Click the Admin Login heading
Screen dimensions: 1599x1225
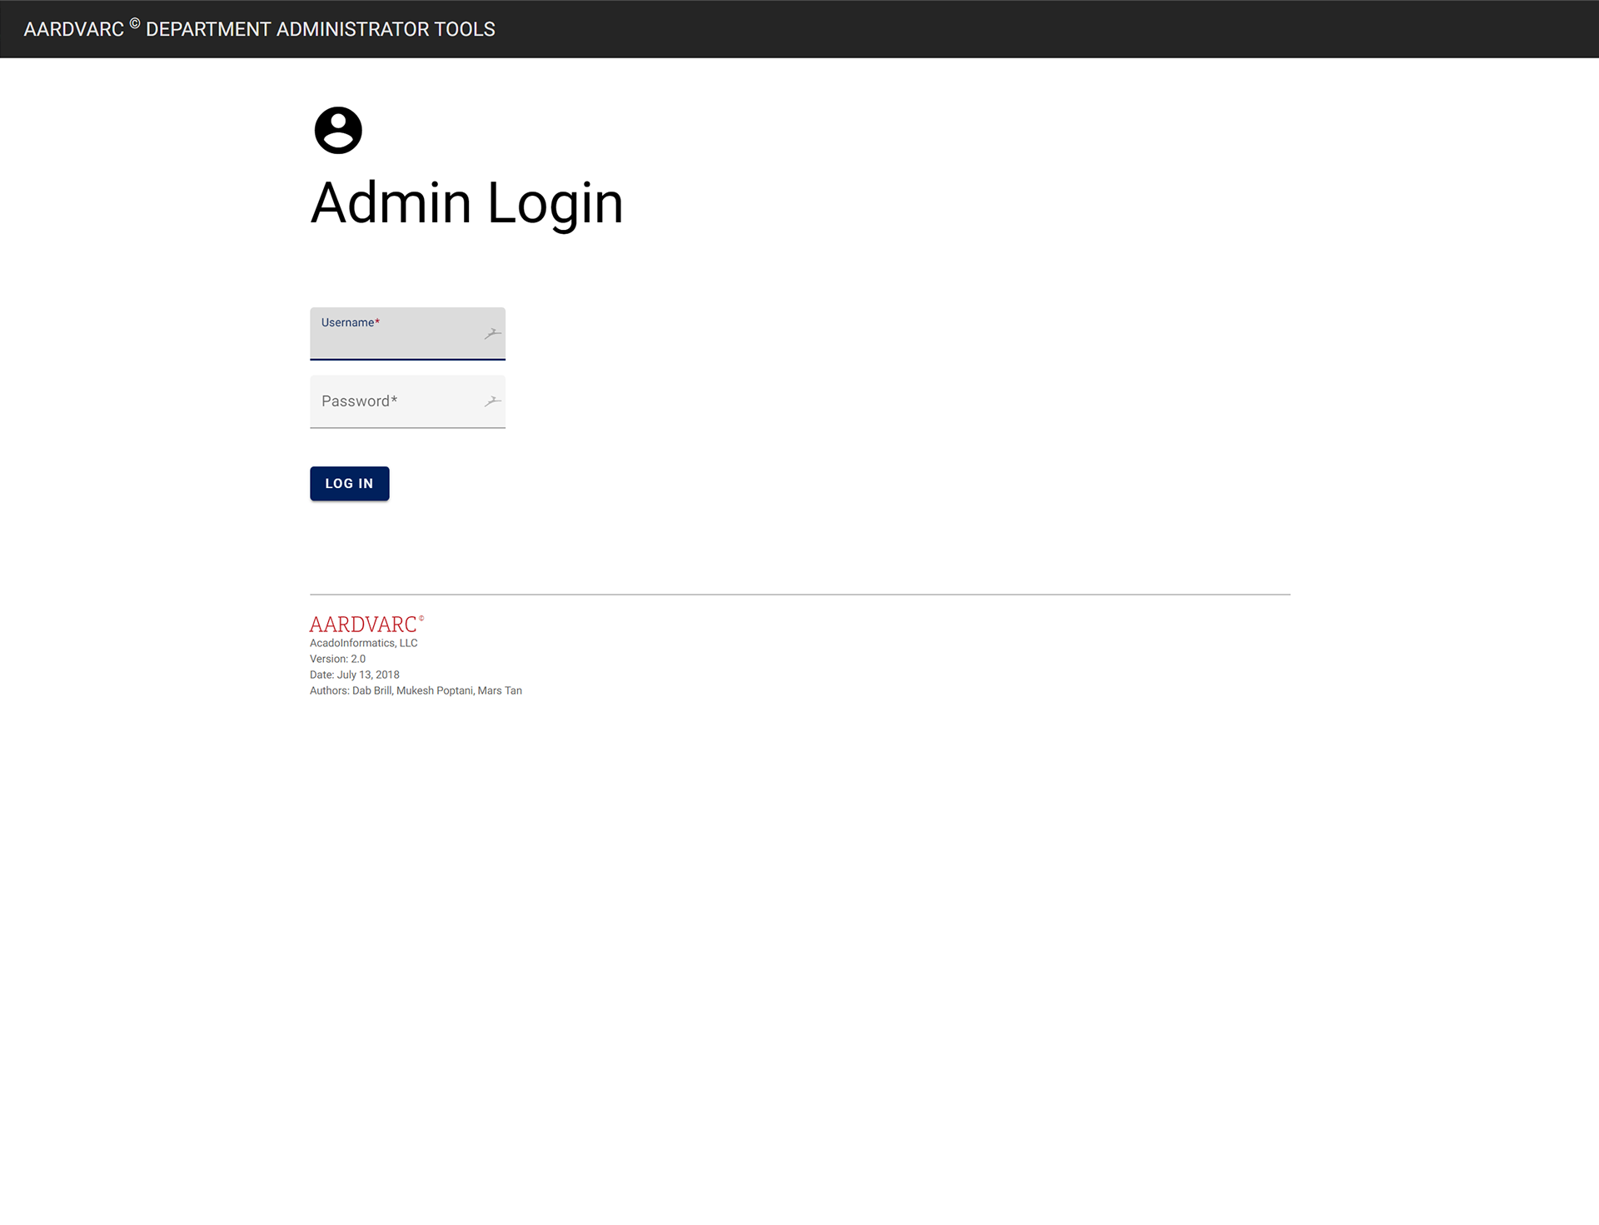(467, 203)
